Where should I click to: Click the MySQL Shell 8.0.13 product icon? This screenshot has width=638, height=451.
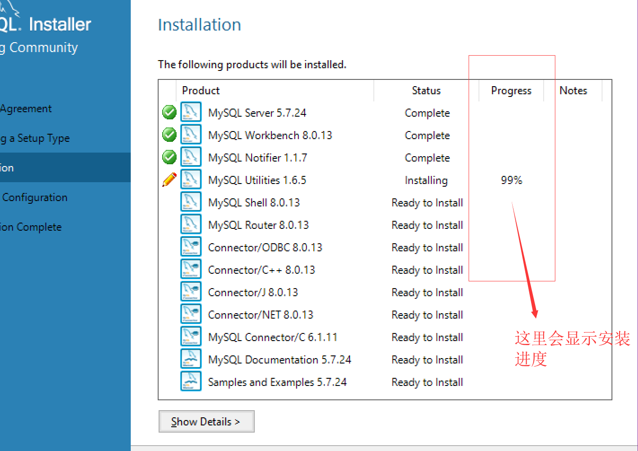pos(191,202)
